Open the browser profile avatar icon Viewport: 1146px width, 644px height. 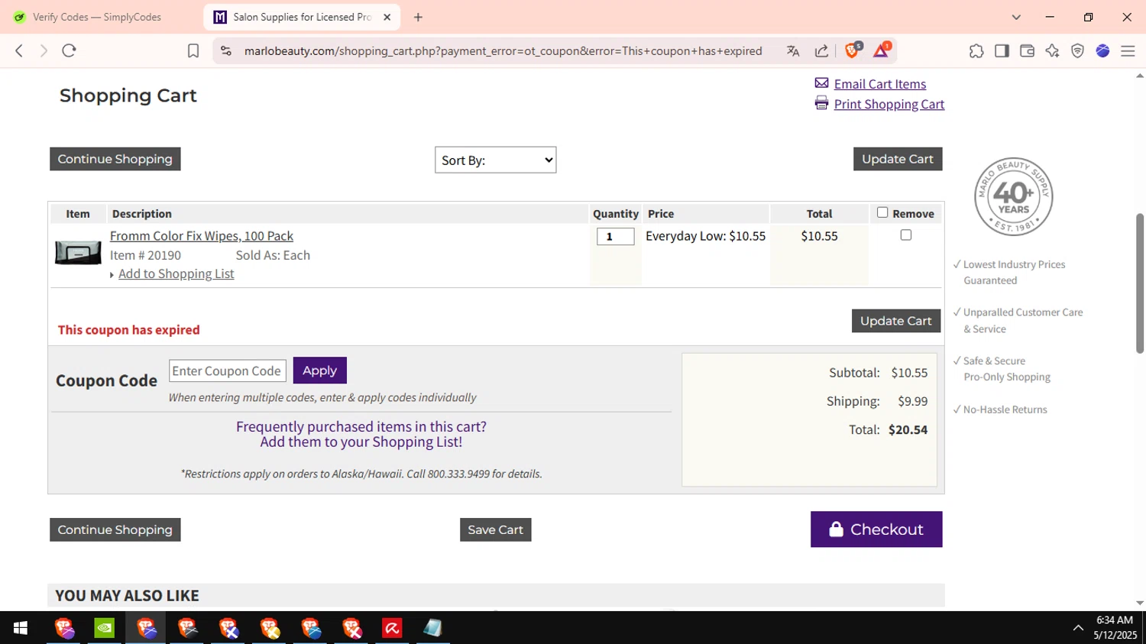point(1102,50)
